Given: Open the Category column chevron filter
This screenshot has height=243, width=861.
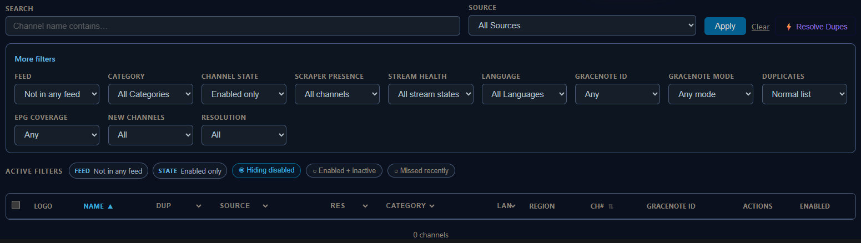Looking at the screenshot, I should click(432, 206).
